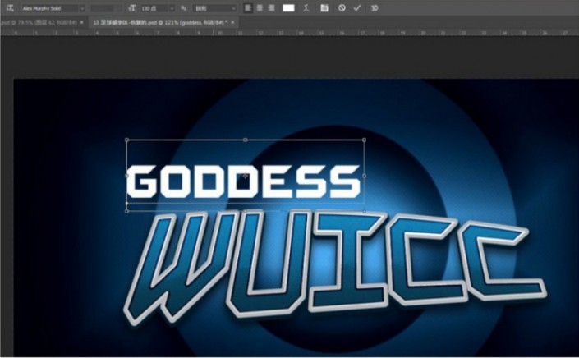Click the top-center handle of the text box
Screen dimensions: 579x358
[x=246, y=140]
